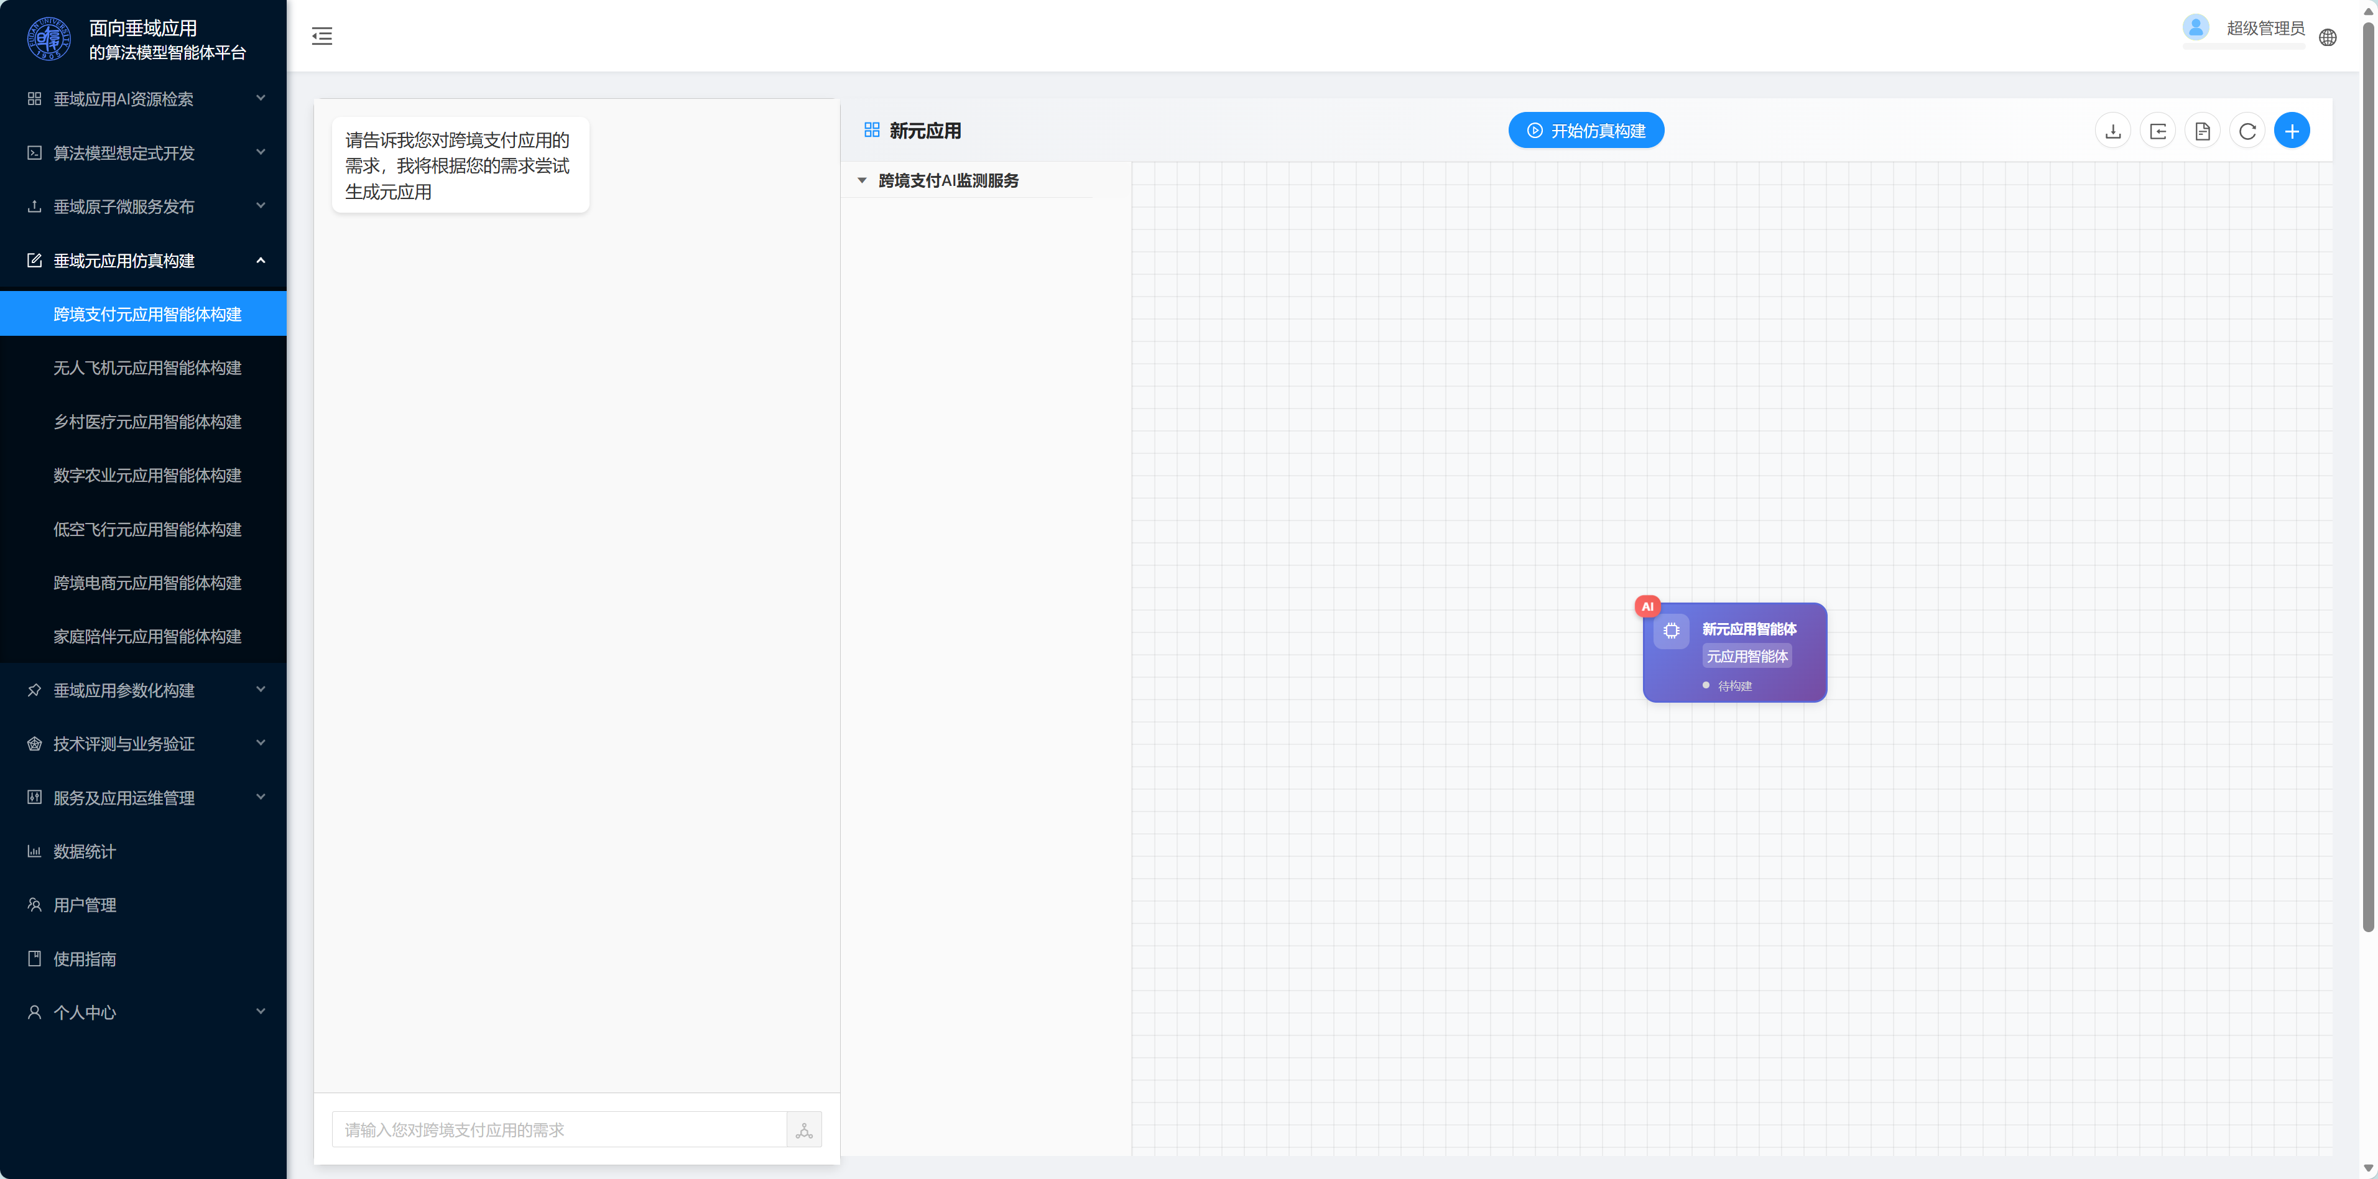This screenshot has height=1179, width=2378.
Task: Collapse the 跨境支付AI监测服务 tree node
Action: pos(861,181)
